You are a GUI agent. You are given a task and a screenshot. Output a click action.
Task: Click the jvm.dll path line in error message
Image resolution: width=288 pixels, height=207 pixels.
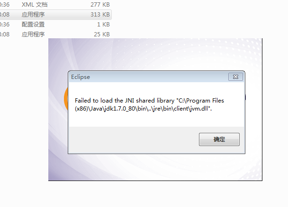[x=143, y=109]
